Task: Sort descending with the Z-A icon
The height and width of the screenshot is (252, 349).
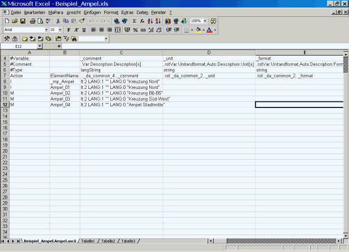Action: 158,21
